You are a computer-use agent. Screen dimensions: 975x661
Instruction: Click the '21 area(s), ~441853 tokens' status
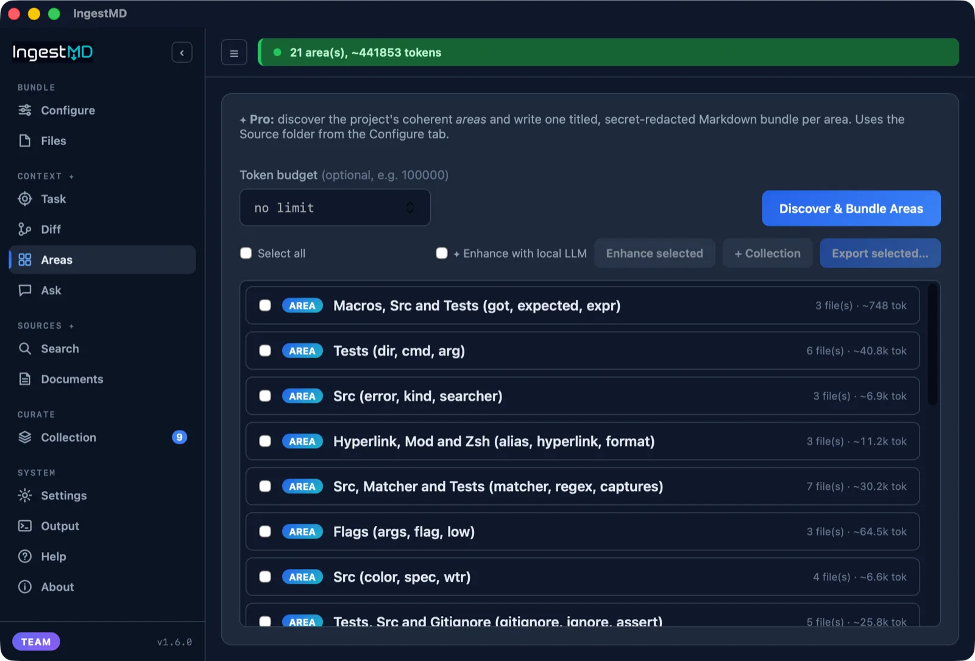pyautogui.click(x=366, y=52)
